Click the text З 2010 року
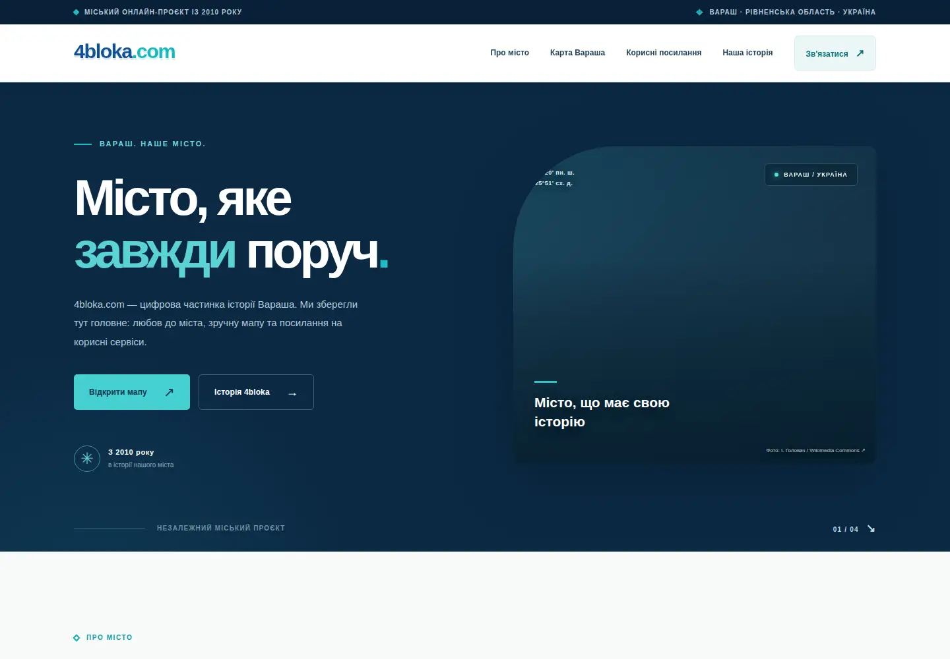 coord(131,452)
